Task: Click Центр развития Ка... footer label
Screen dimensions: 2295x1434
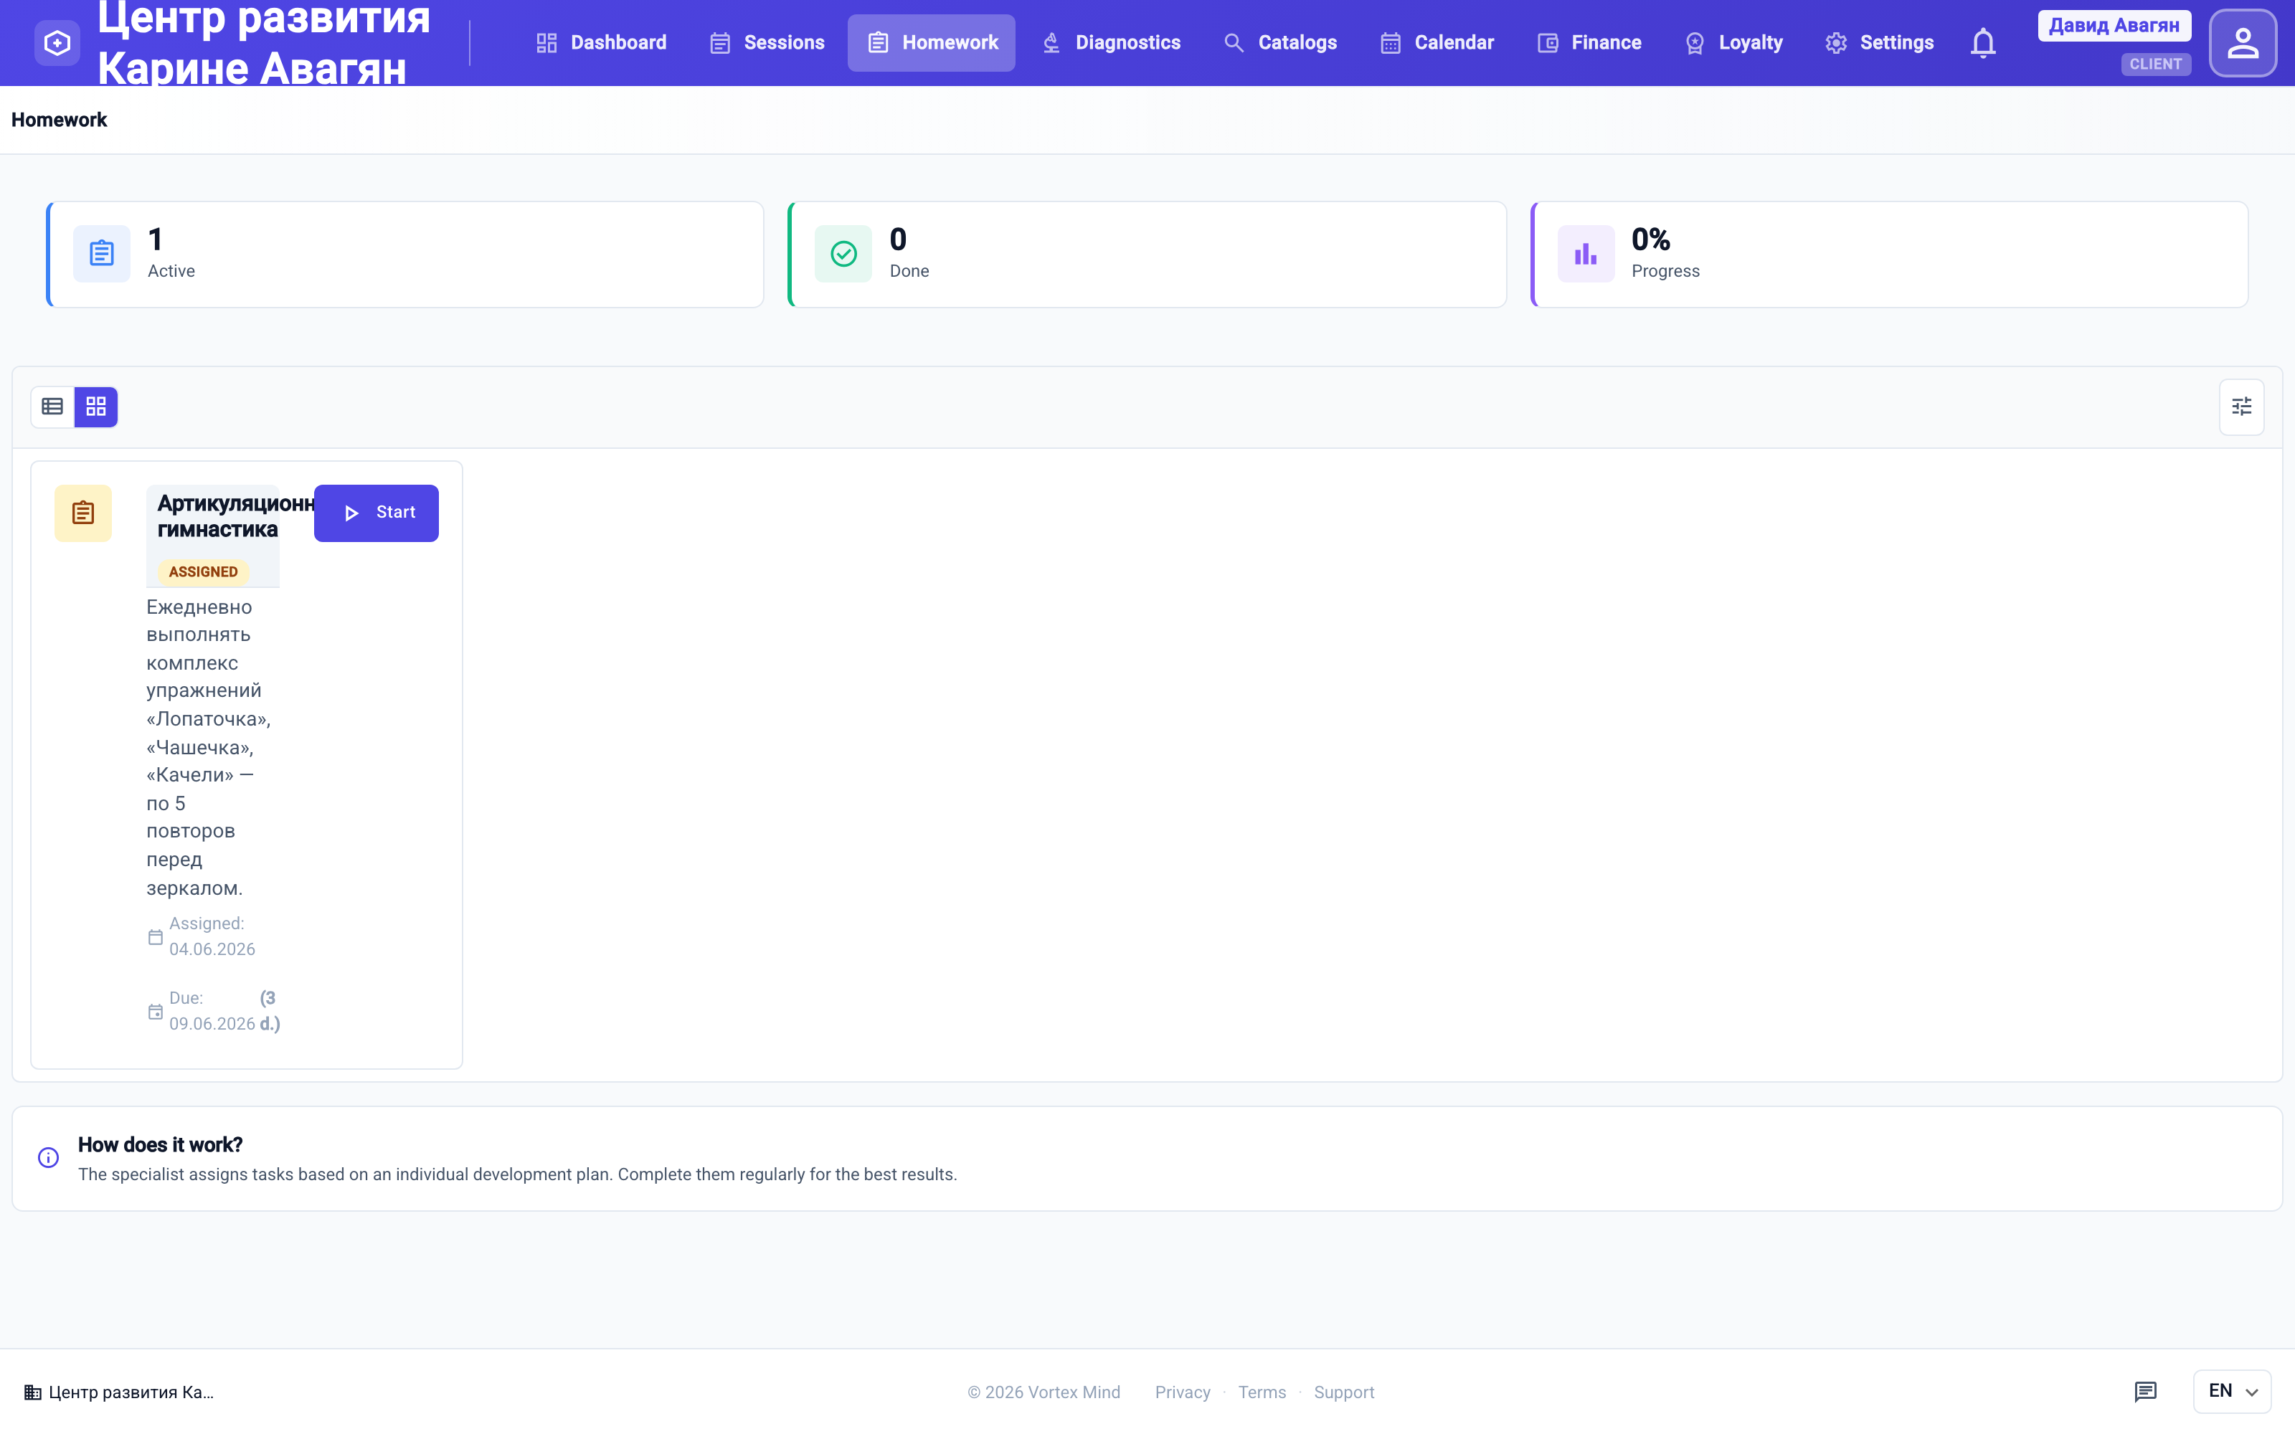Action: pyautogui.click(x=131, y=1392)
